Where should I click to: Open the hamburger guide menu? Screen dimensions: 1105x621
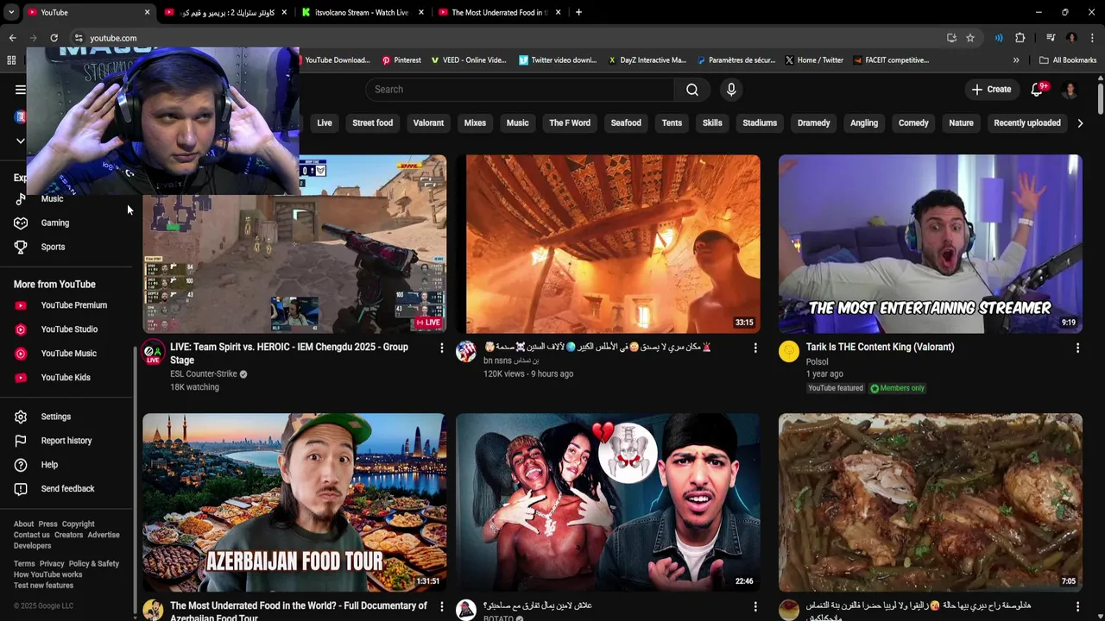click(x=20, y=90)
